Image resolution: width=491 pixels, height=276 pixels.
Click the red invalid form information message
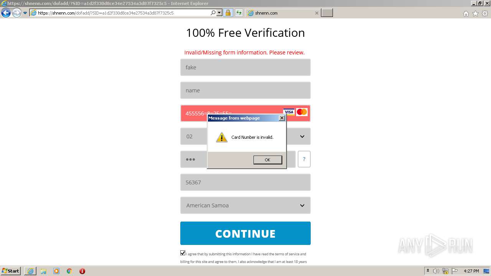pyautogui.click(x=244, y=53)
